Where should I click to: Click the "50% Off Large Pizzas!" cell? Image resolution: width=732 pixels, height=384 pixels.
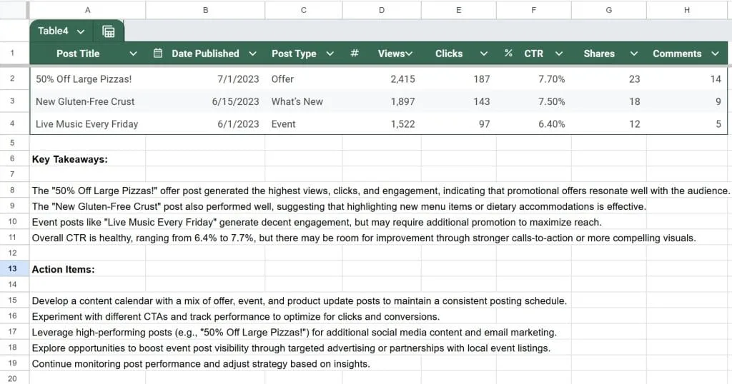88,79
